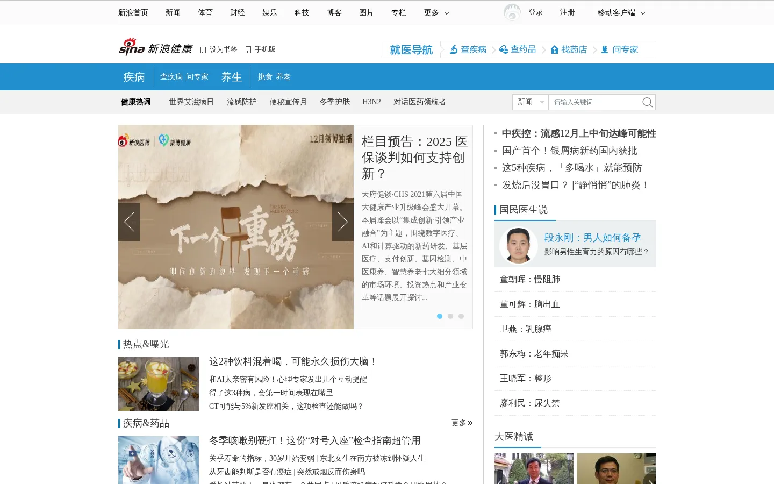Click the 问专家 person icon
The image size is (774, 484).
pos(605,49)
